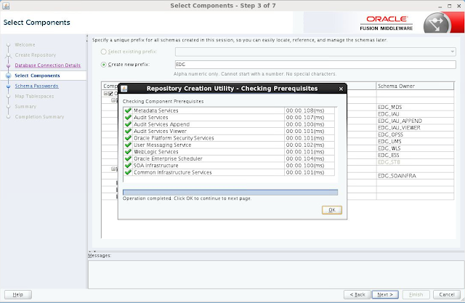The height and width of the screenshot is (303, 465).
Task: Click OK in the prerequisites dialog
Action: coord(332,210)
